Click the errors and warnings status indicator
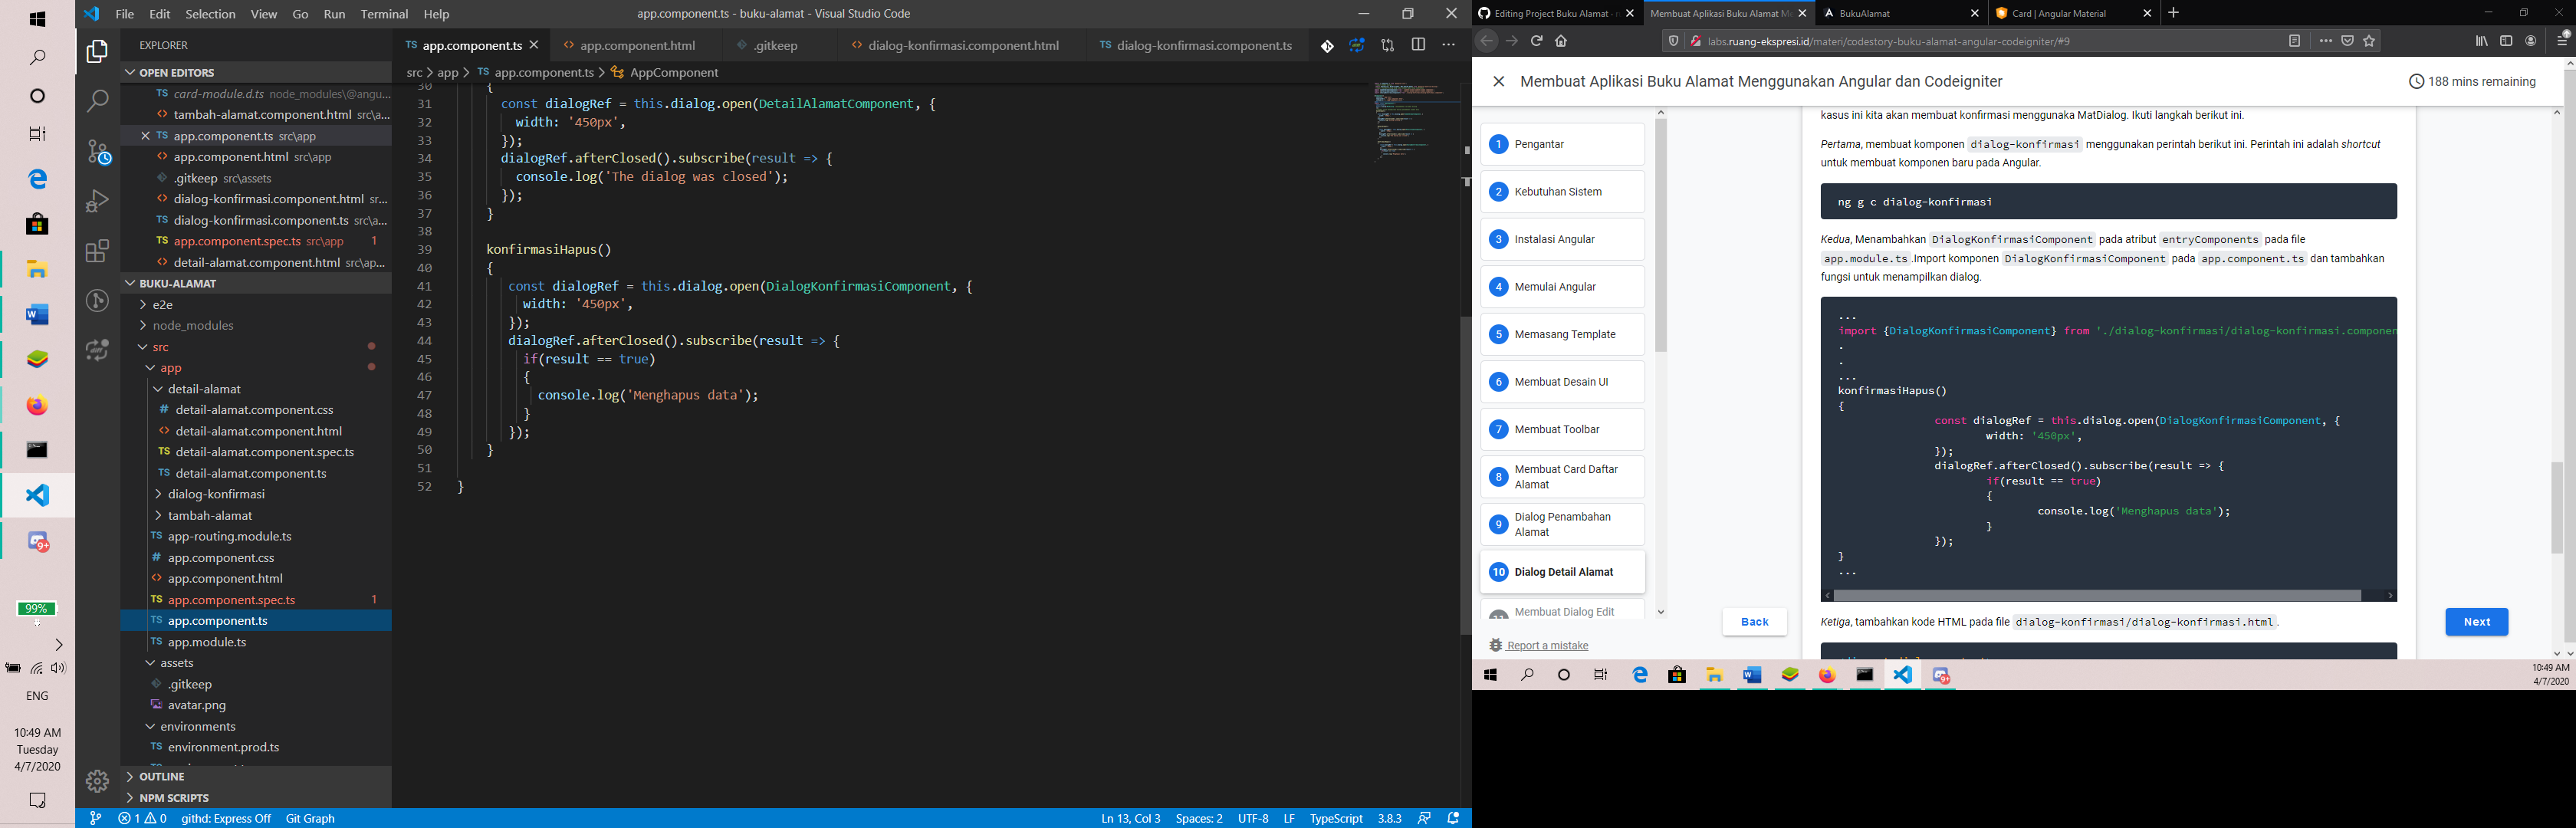 tap(142, 818)
